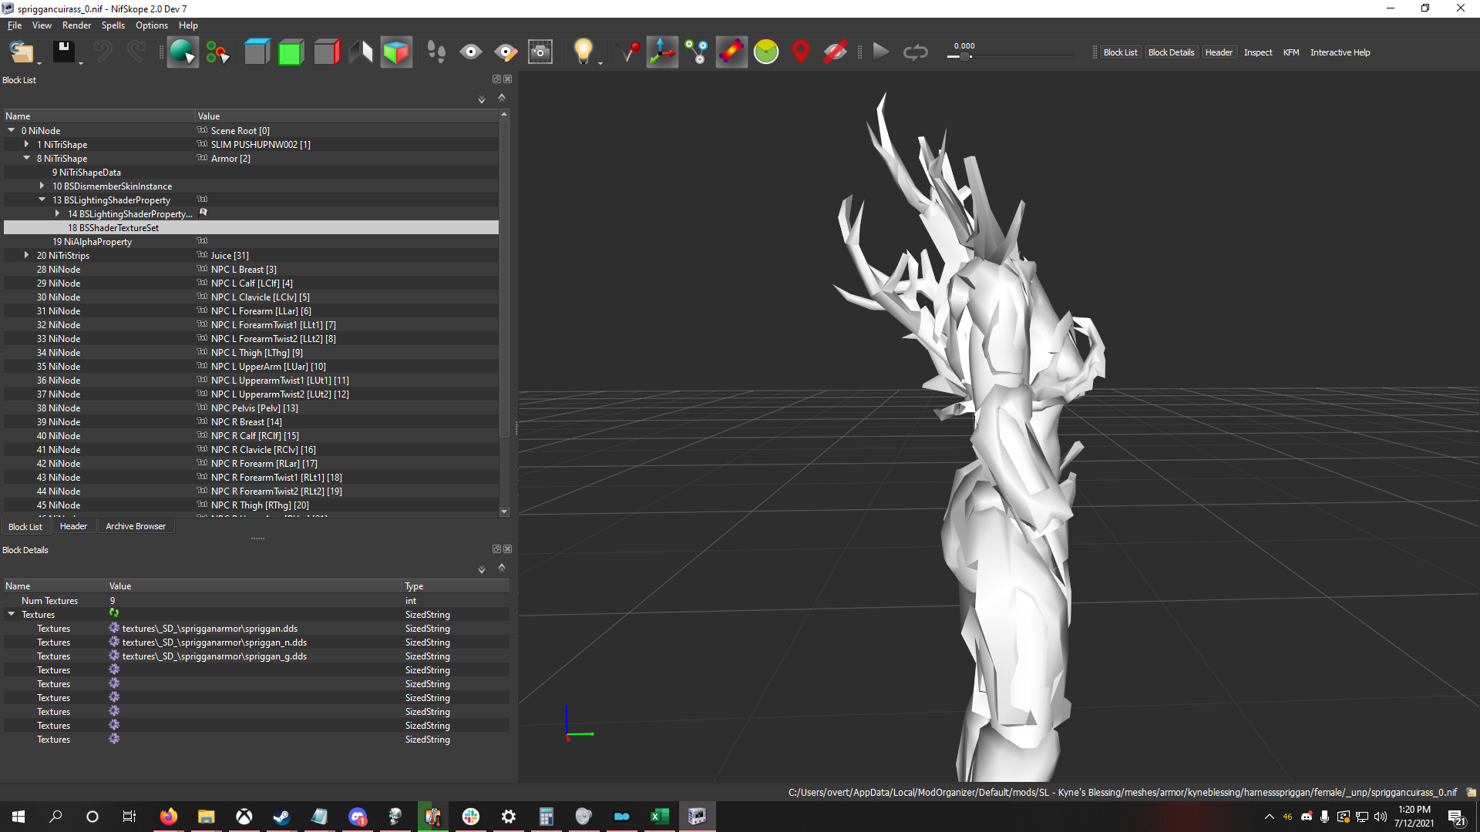Toggle the draw axes icon
Screen dimensions: 1480x832
coord(662,52)
